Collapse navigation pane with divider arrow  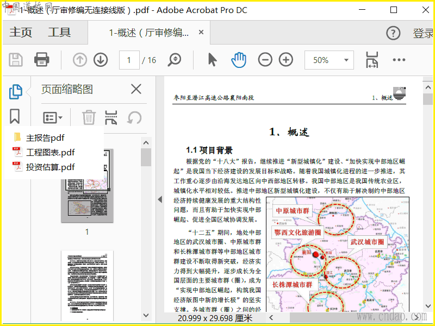click(x=160, y=199)
